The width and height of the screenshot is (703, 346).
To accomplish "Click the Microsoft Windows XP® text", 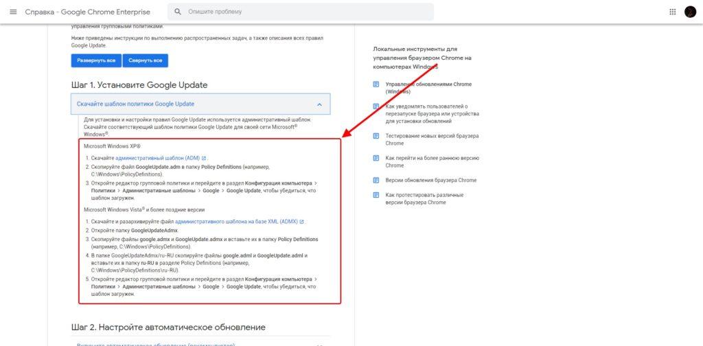I will click(x=112, y=146).
